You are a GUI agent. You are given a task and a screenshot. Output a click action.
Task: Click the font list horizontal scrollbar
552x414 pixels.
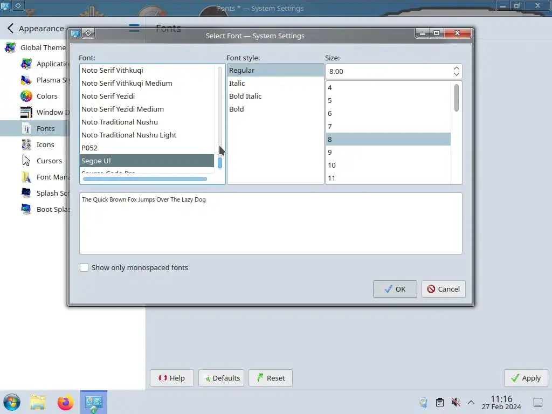pos(144,179)
